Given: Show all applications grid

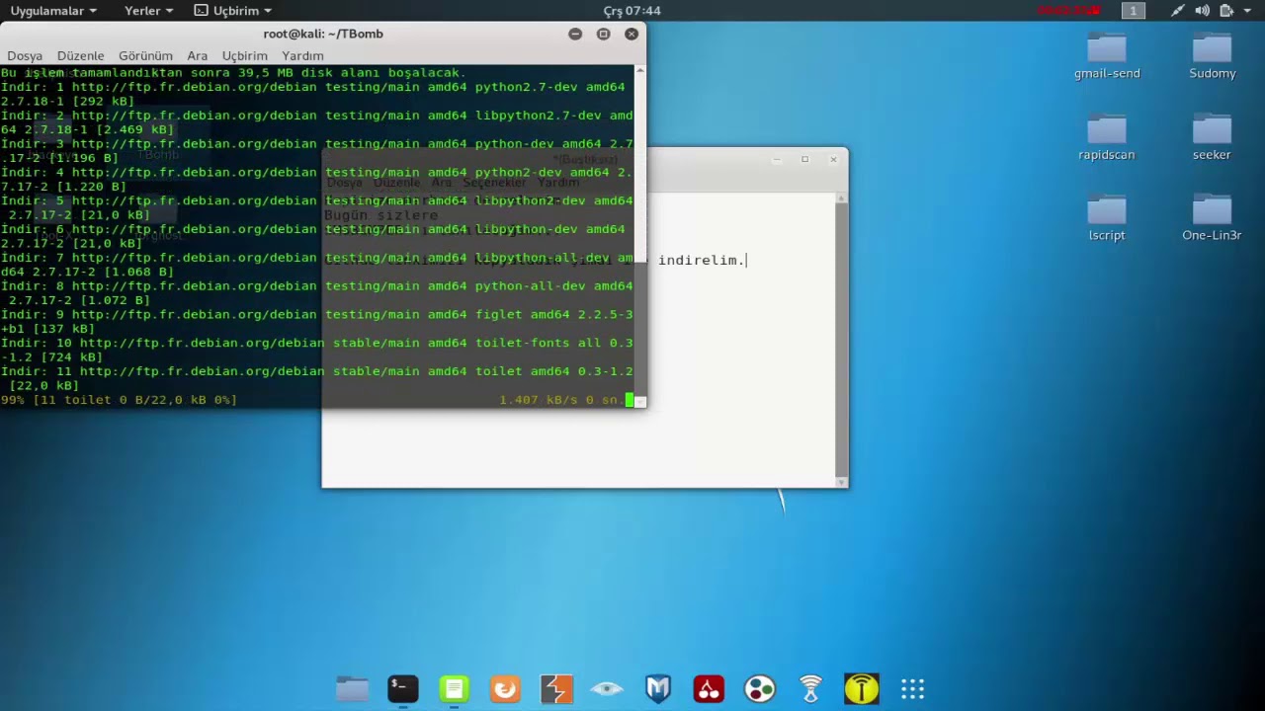Looking at the screenshot, I should tap(912, 688).
